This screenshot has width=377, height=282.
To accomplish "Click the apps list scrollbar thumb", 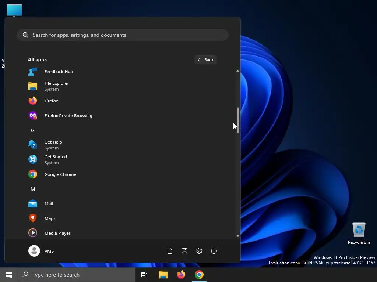I will click(x=238, y=120).
